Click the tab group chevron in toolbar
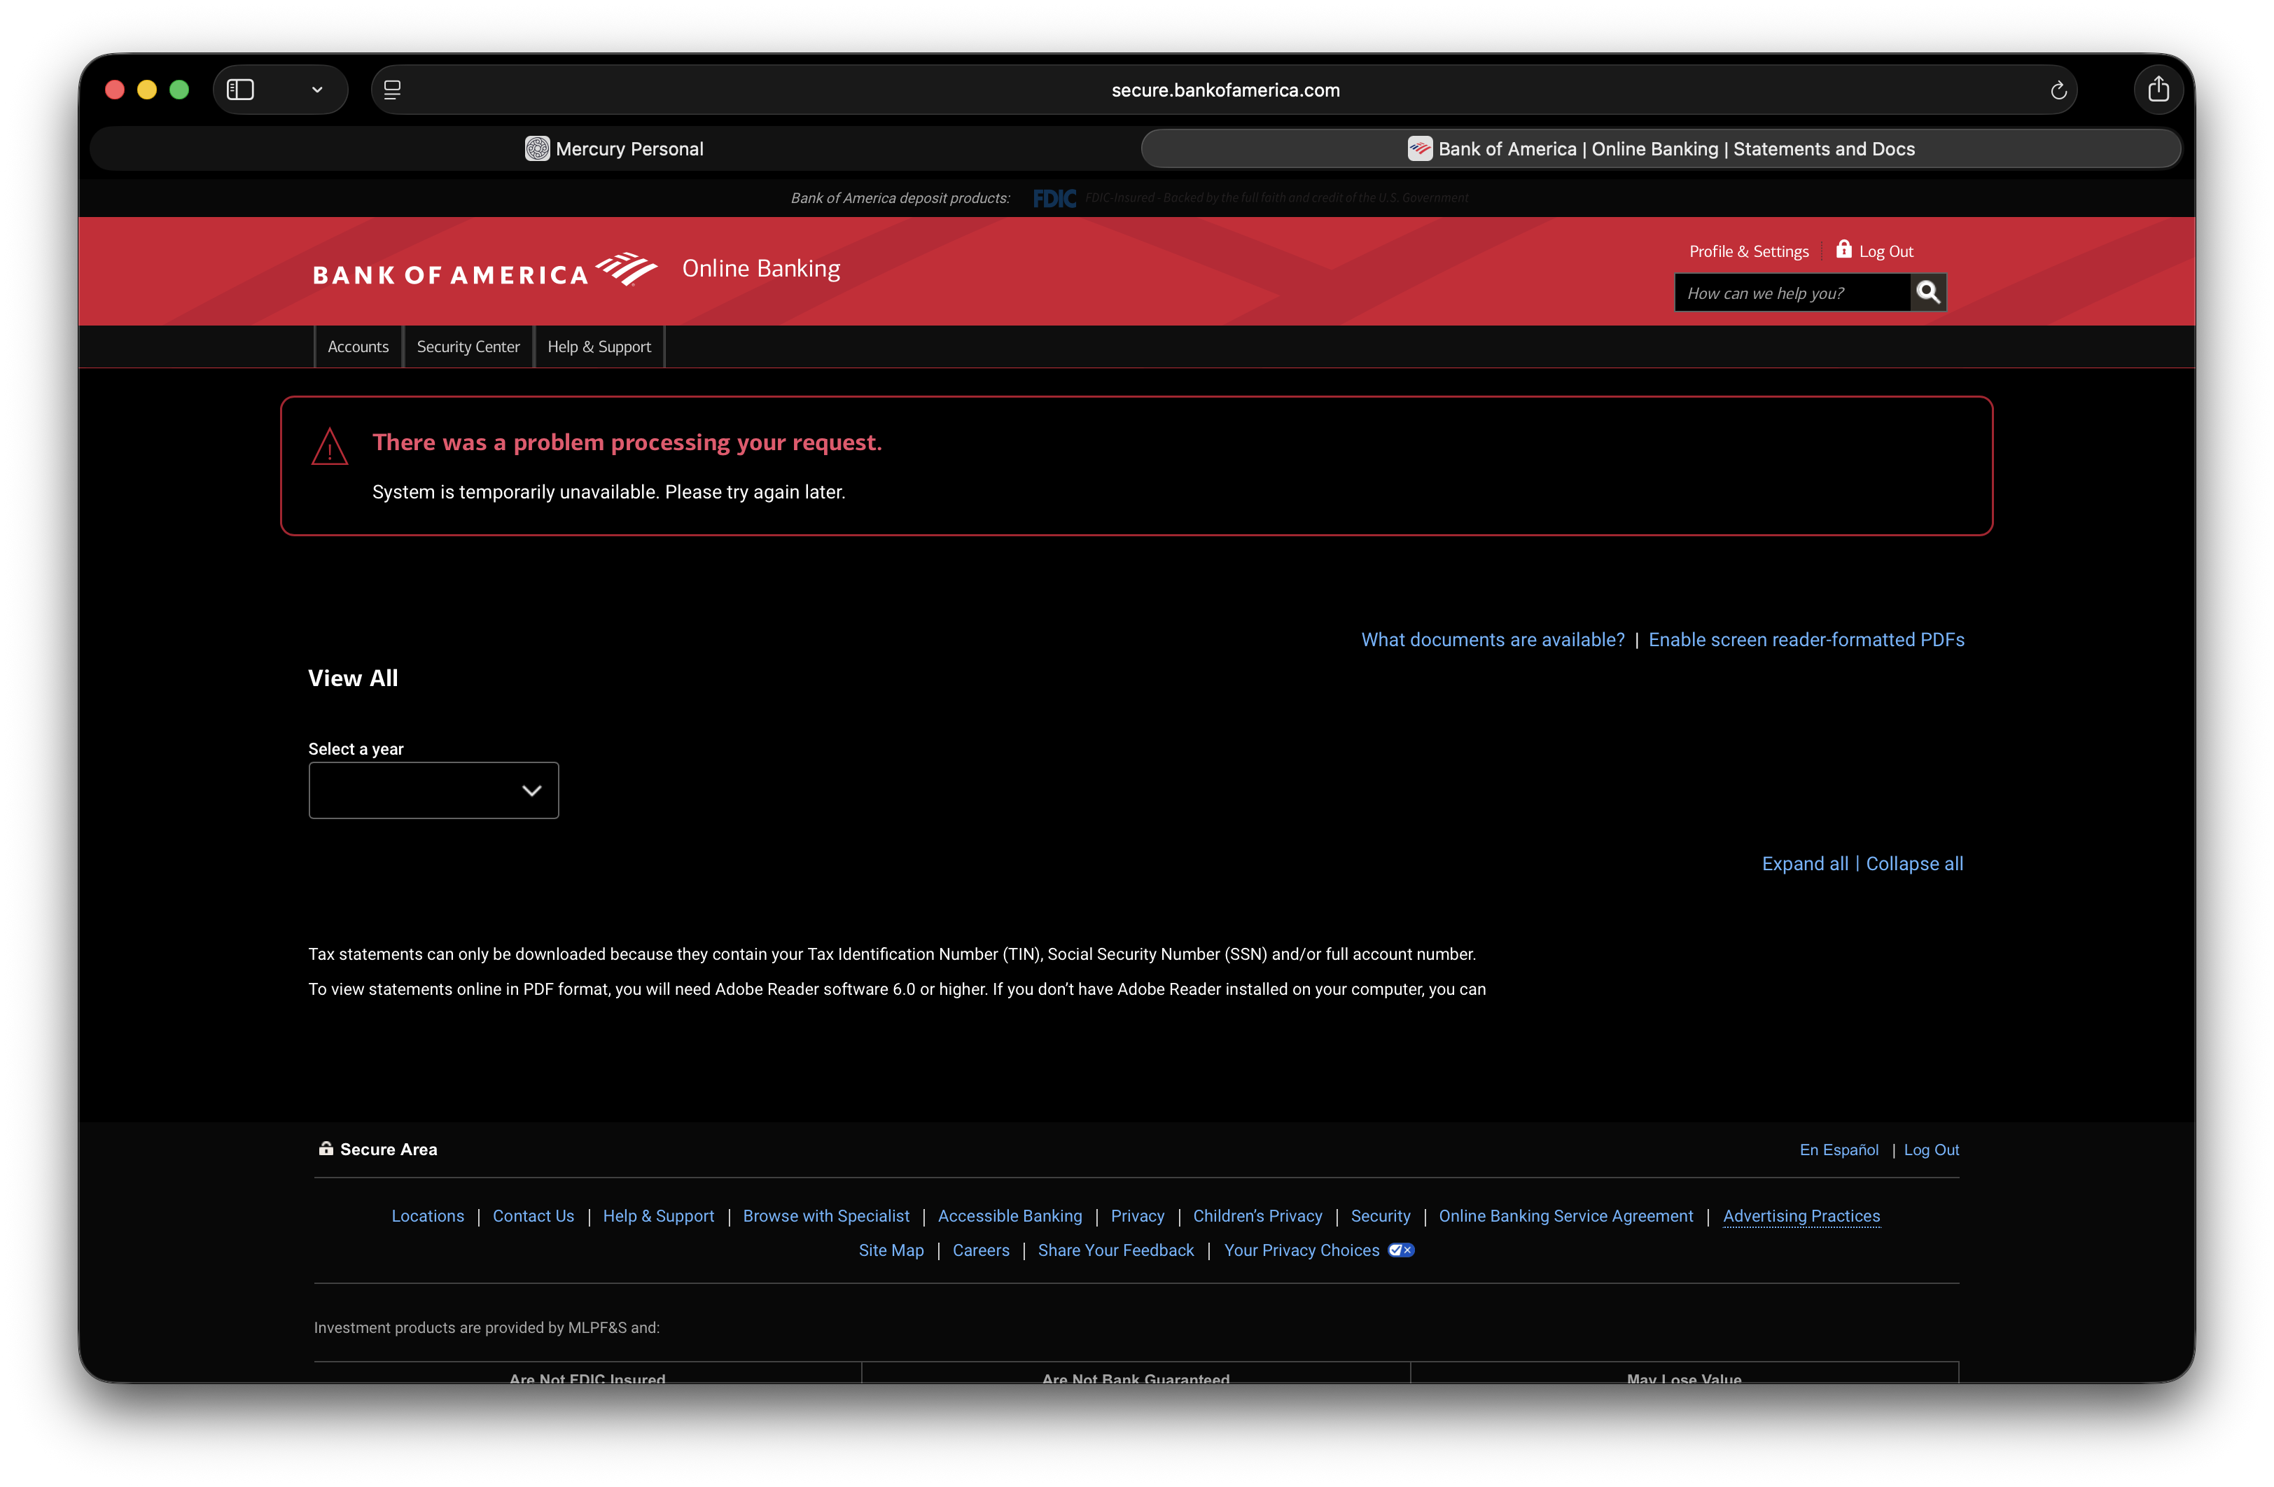The image size is (2274, 1487). [x=318, y=89]
